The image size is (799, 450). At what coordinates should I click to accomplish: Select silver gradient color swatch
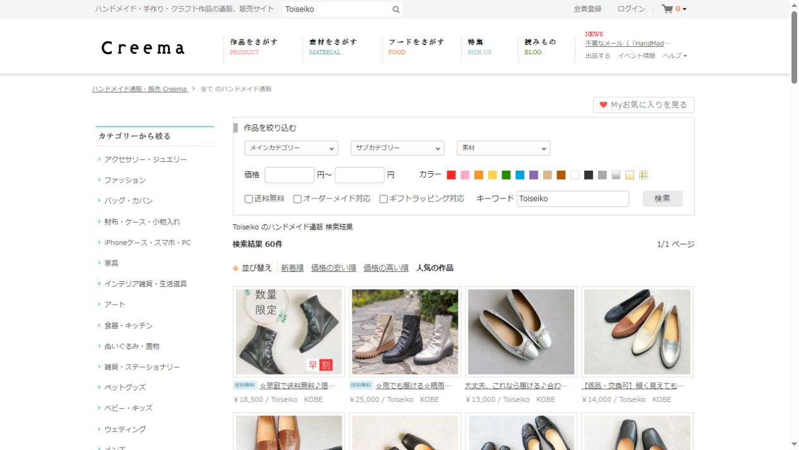coord(616,175)
